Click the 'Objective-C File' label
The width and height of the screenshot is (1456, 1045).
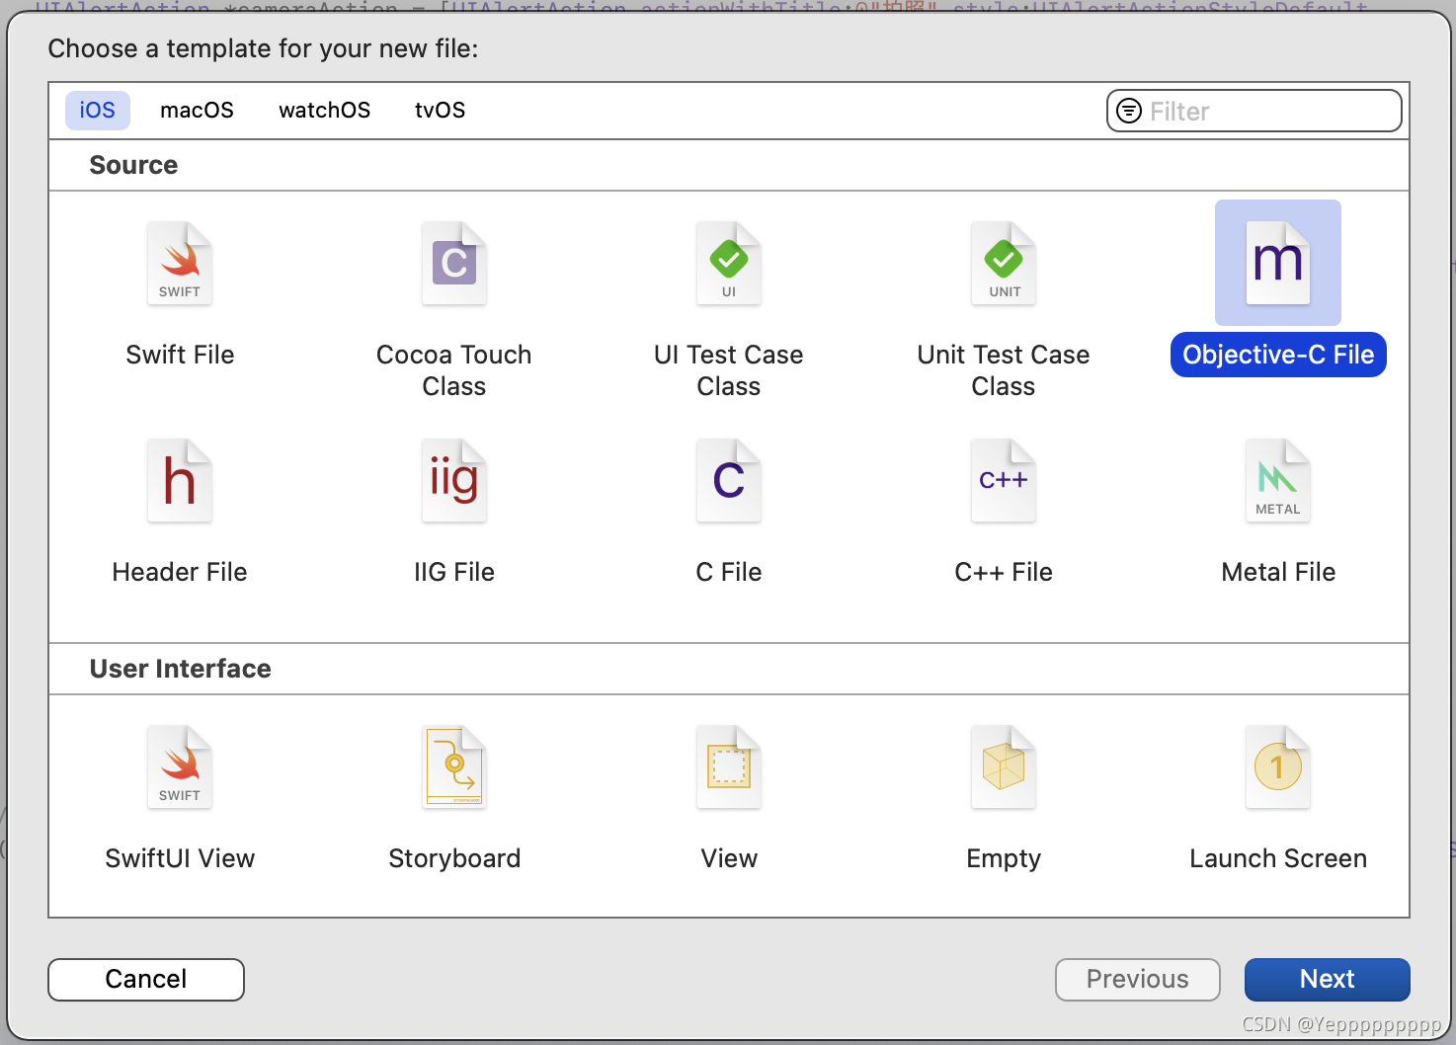(1278, 355)
